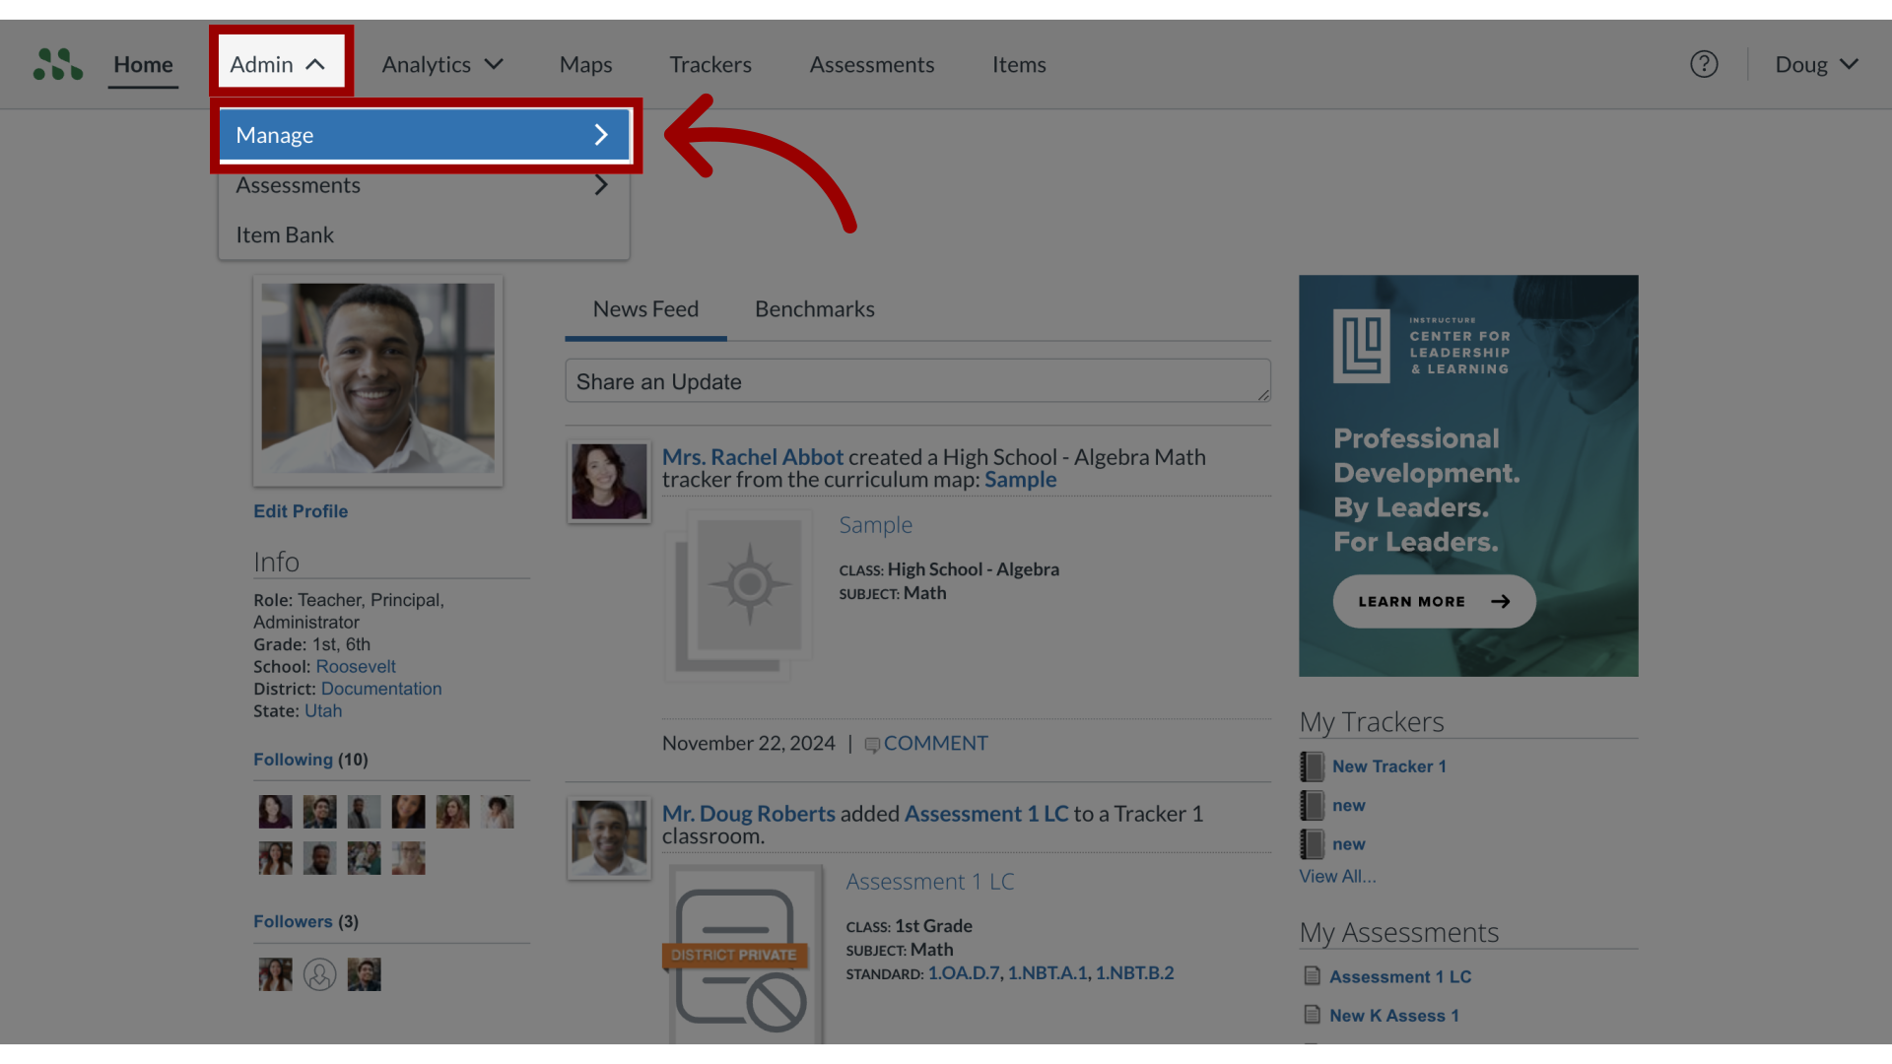Click the Sample title below the post
Image resolution: width=1892 pixels, height=1064 pixels.
pos(876,525)
